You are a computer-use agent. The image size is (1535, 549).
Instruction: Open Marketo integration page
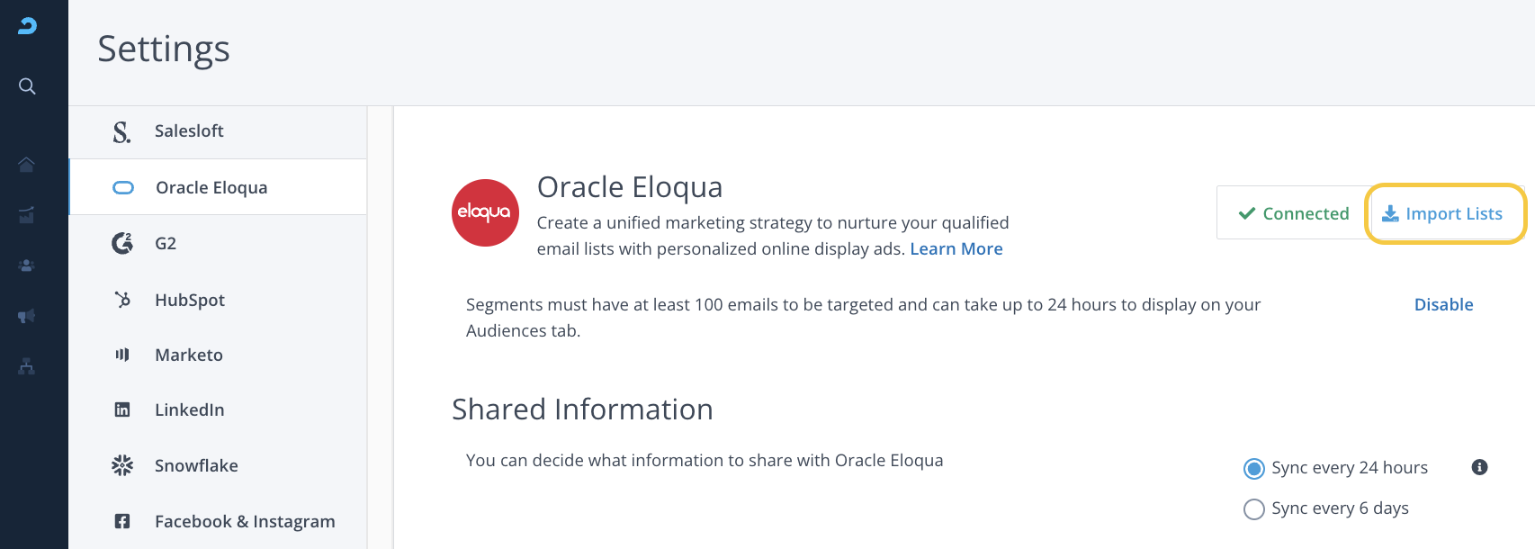coord(189,355)
